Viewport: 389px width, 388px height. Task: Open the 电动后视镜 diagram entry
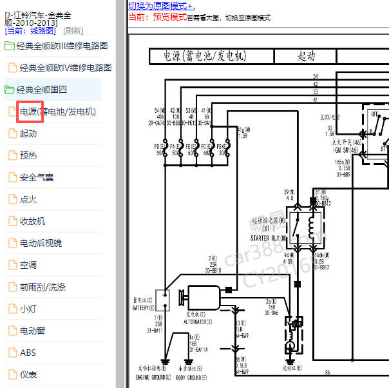coord(41,243)
